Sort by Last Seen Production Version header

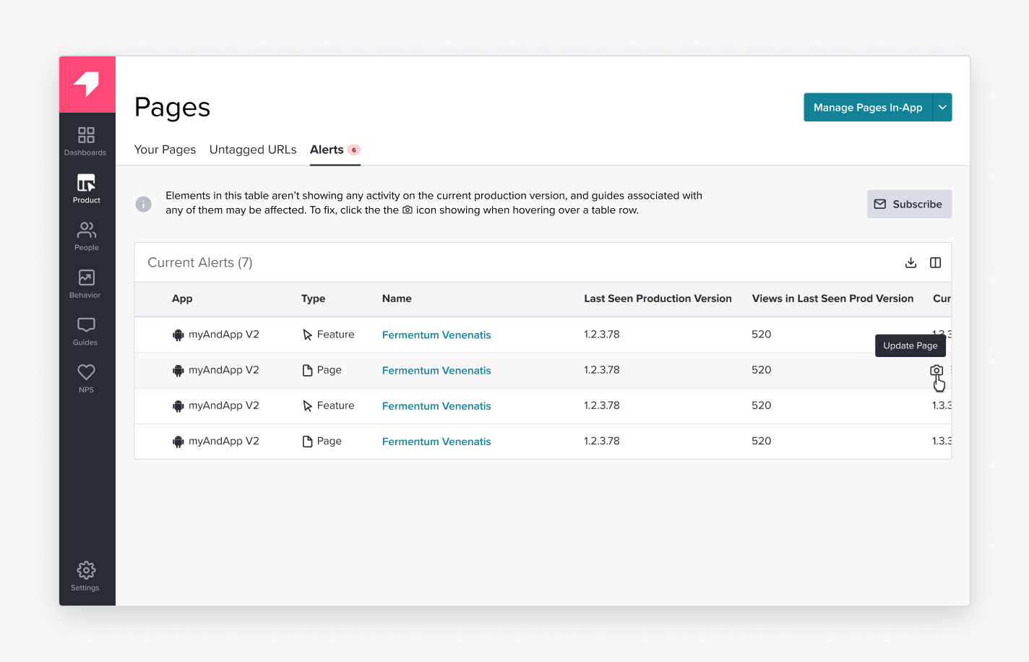pos(658,298)
